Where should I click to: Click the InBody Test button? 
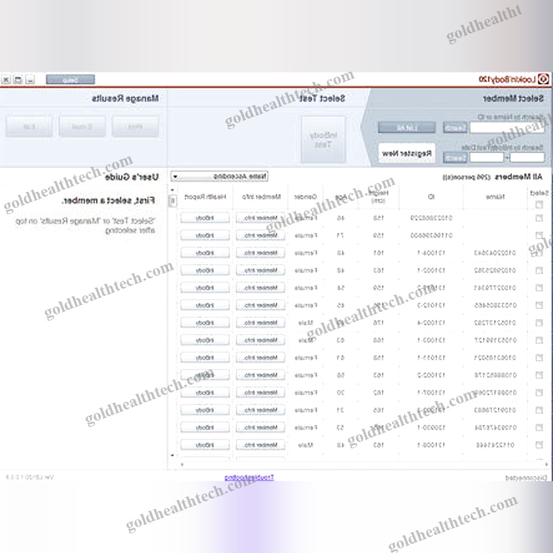323,140
